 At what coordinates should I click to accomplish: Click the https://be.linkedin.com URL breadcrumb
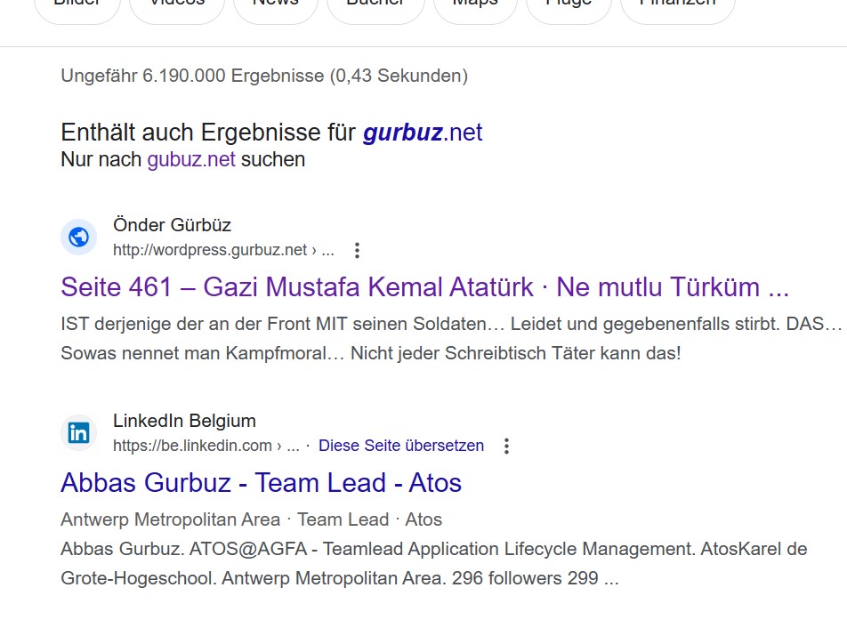206,446
